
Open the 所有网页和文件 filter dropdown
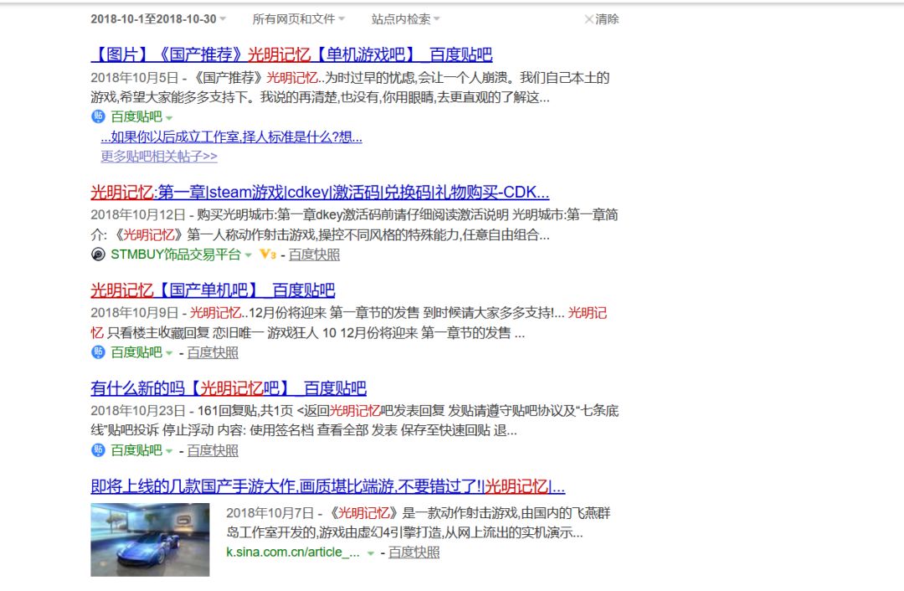click(x=298, y=19)
